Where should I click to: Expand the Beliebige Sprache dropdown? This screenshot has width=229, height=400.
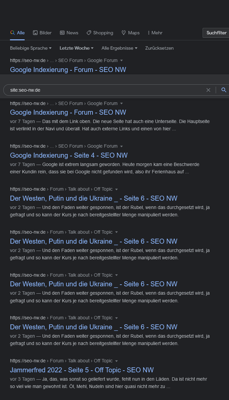tap(31, 48)
